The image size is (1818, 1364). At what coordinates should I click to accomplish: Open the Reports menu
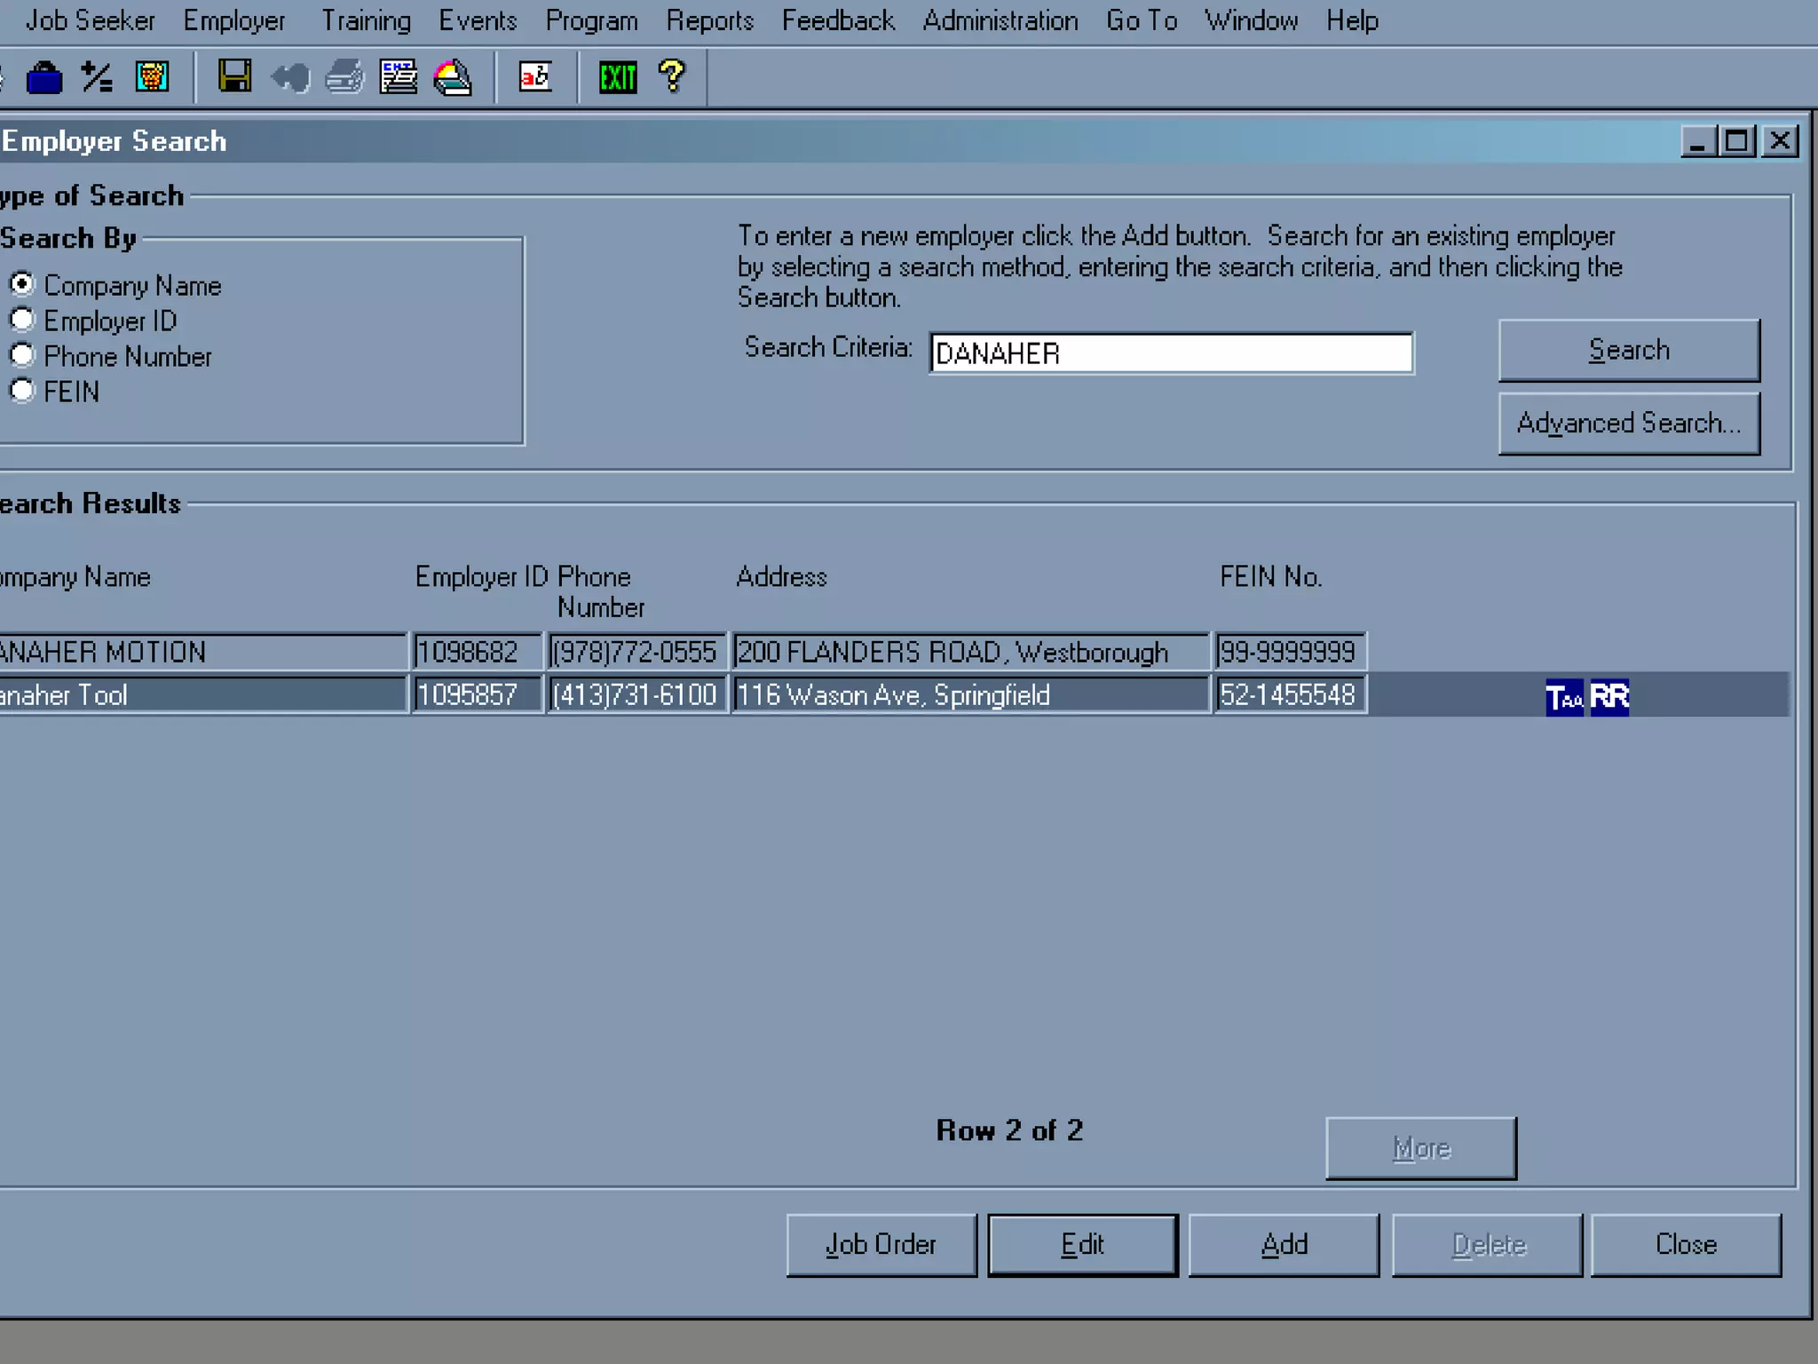click(709, 20)
